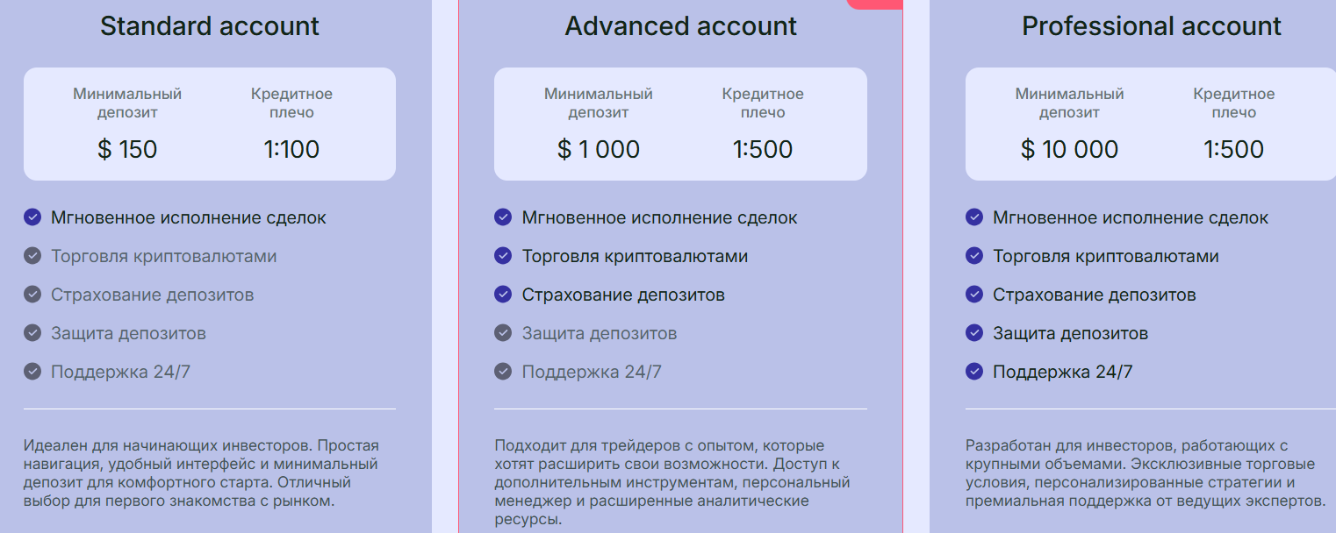Click the deposit info panel on Standard account

tap(209, 123)
